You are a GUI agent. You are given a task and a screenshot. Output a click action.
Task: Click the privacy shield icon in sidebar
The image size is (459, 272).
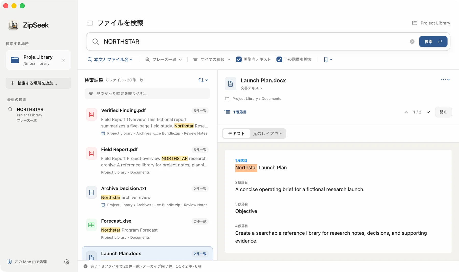click(x=10, y=262)
